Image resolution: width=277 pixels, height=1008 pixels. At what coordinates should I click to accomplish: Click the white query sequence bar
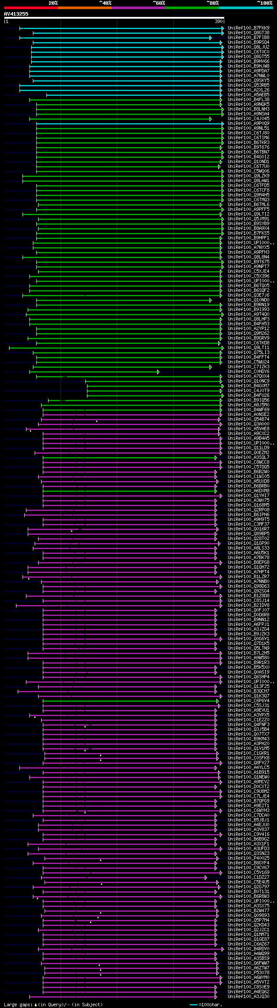pyautogui.click(x=114, y=18)
